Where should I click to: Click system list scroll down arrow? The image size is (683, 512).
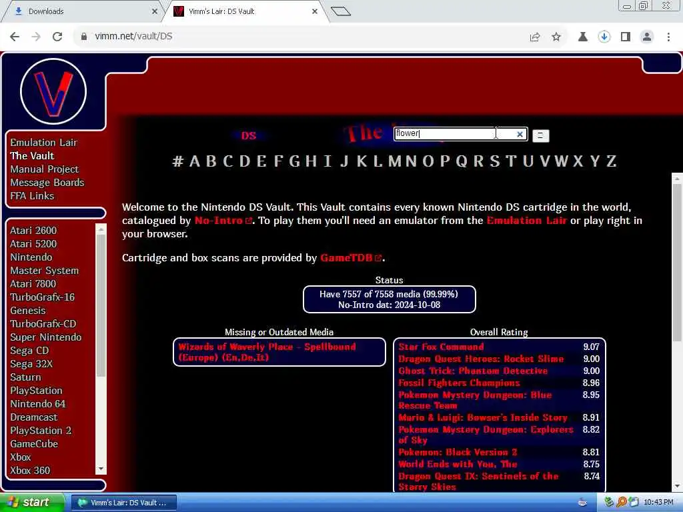click(101, 469)
